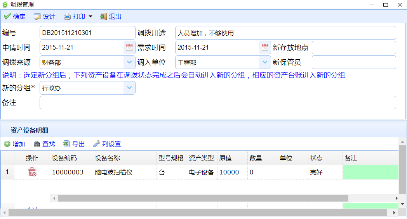The height and width of the screenshot is (219, 407).
Task: Export the list with 导出 icon
Action: [67, 144]
